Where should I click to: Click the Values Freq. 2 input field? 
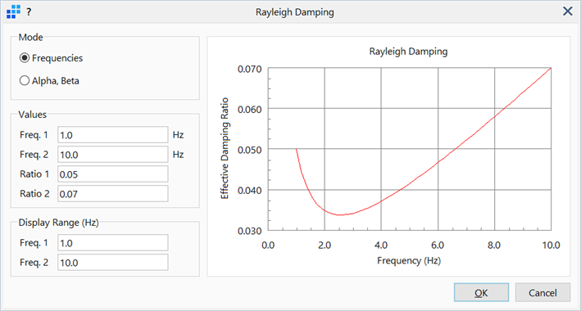point(112,155)
